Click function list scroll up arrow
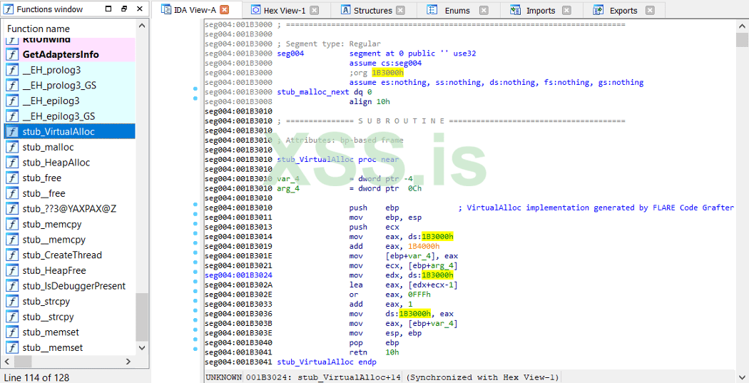The width and height of the screenshot is (749, 383). point(142,26)
